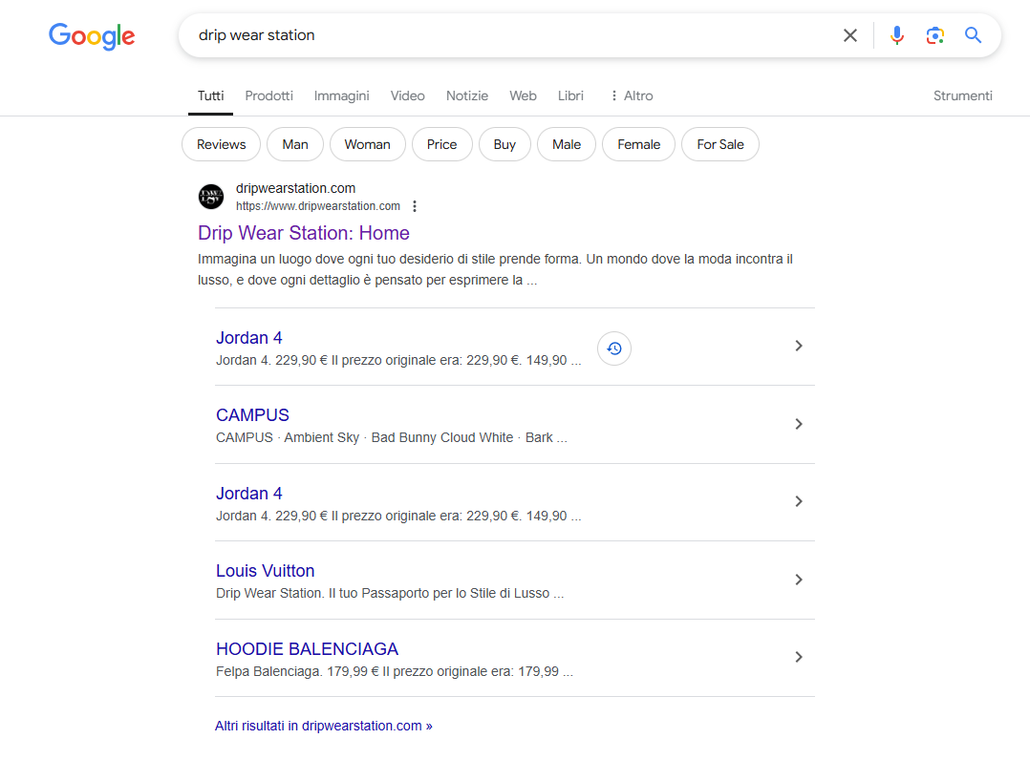Image resolution: width=1030 pixels, height=760 pixels.
Task: Open the CAMPUS sitelink title
Action: click(x=252, y=415)
